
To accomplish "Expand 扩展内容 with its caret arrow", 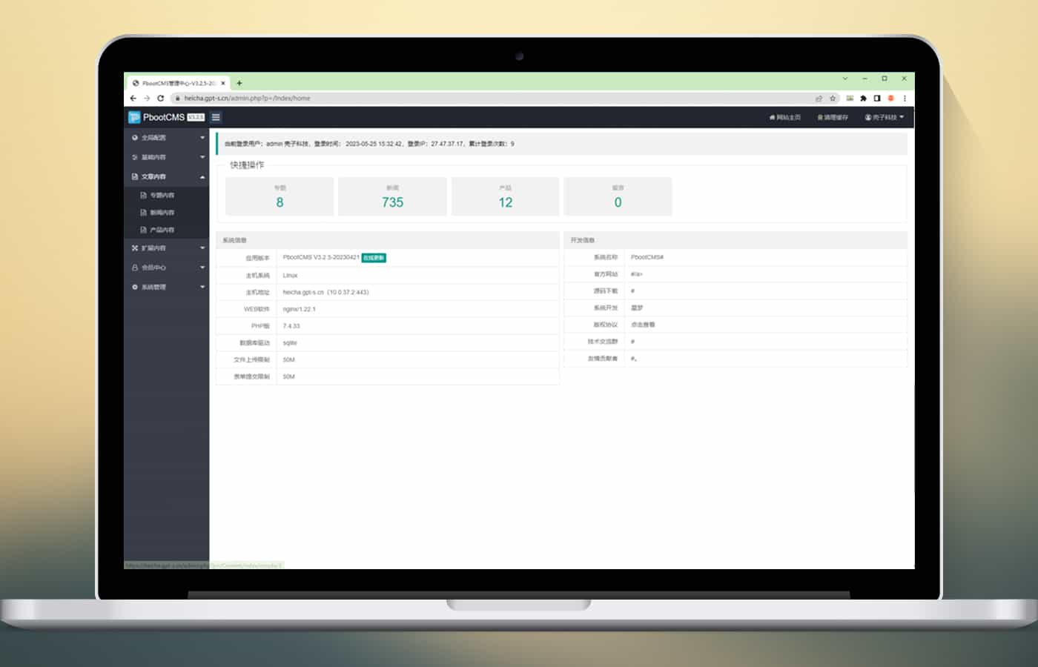I will pyautogui.click(x=202, y=248).
